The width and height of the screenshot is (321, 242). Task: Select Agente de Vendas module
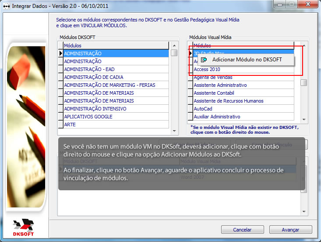pos(243,77)
